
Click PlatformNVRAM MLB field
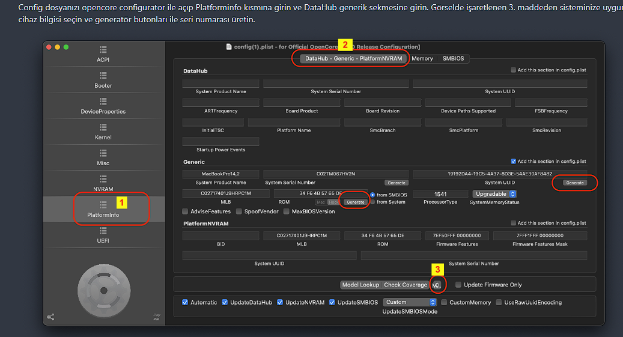pos(302,235)
